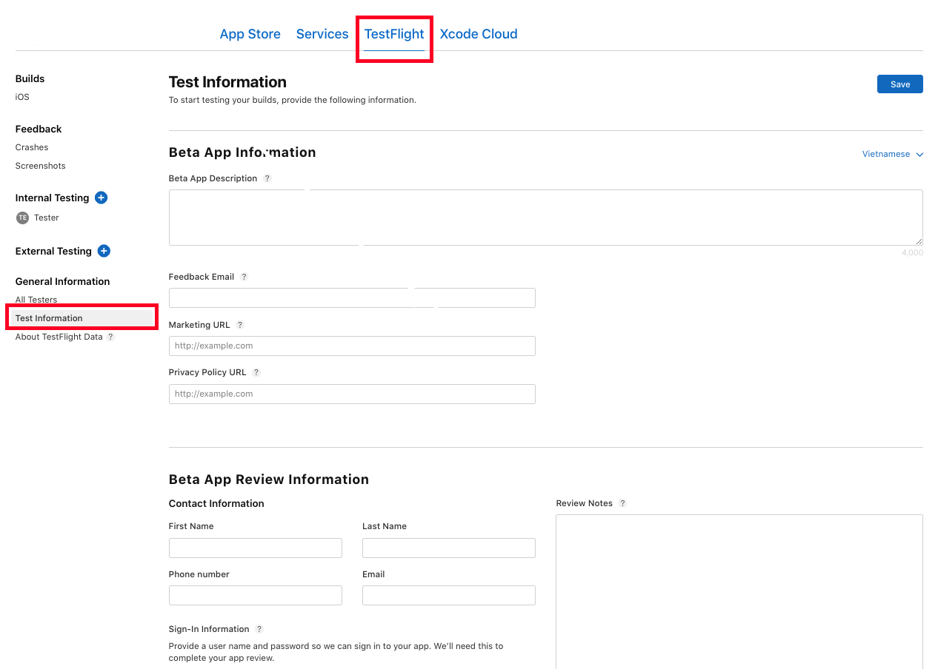This screenshot has width=938, height=669.
Task: Open the Xcode Cloud tab
Action: click(x=478, y=34)
